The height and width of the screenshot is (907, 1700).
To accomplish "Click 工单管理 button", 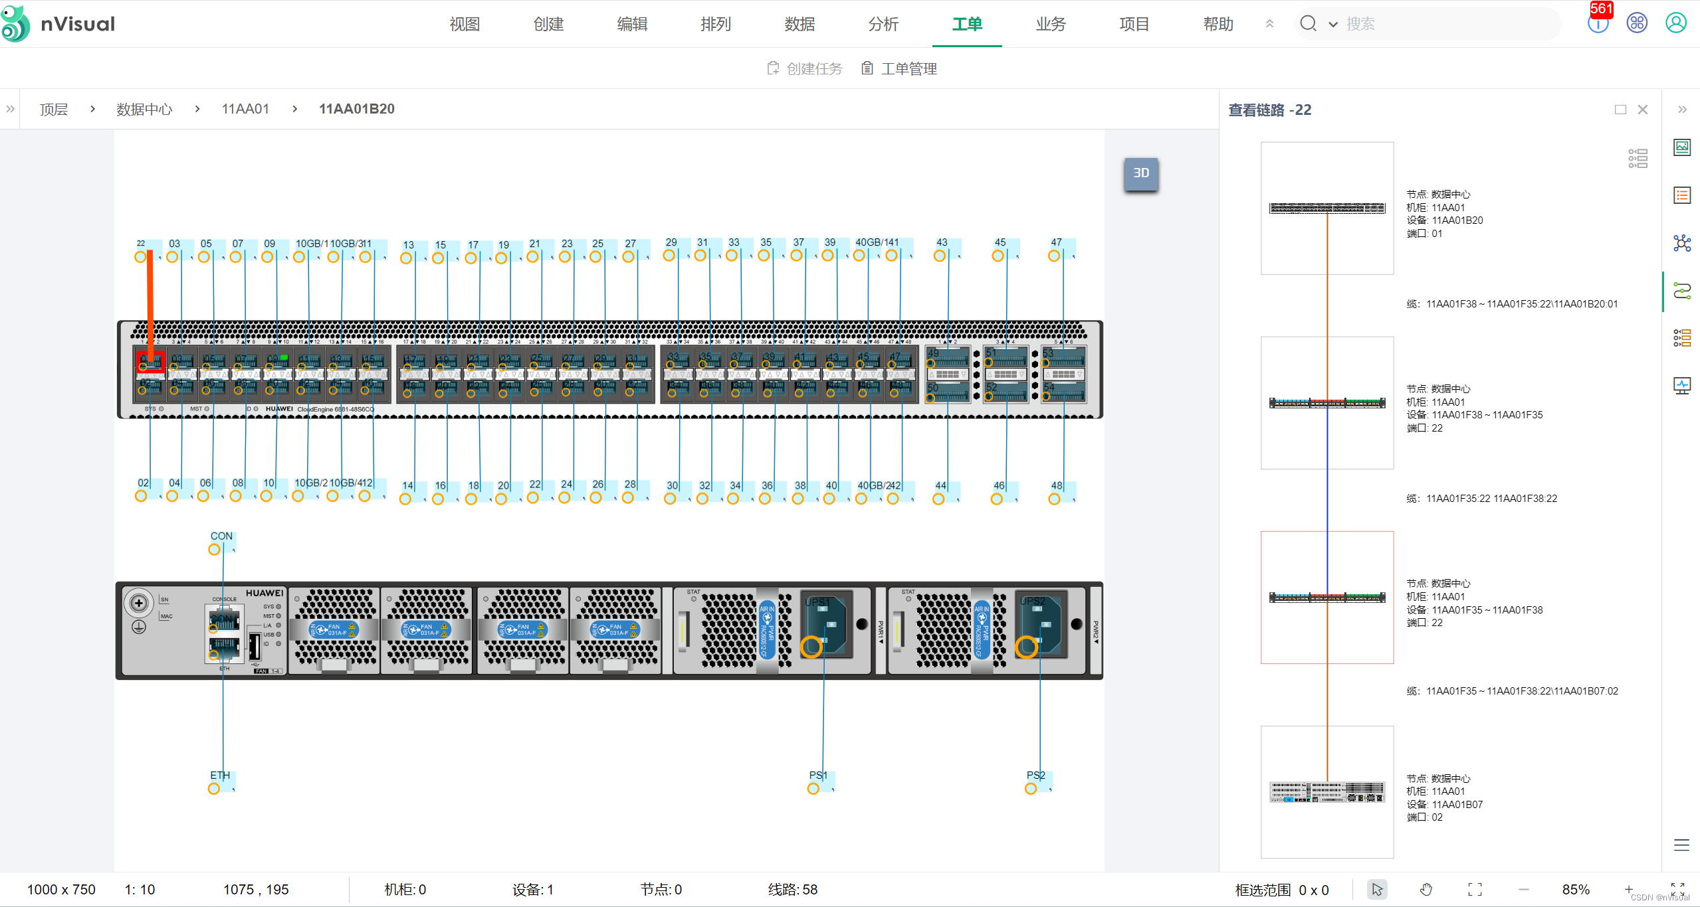I will pyautogui.click(x=899, y=68).
